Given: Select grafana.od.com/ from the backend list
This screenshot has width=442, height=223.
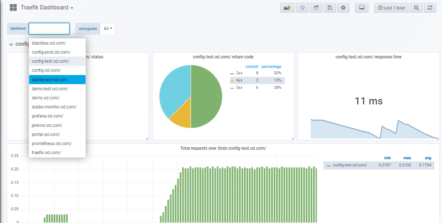Looking at the screenshot, I should (x=57, y=116).
